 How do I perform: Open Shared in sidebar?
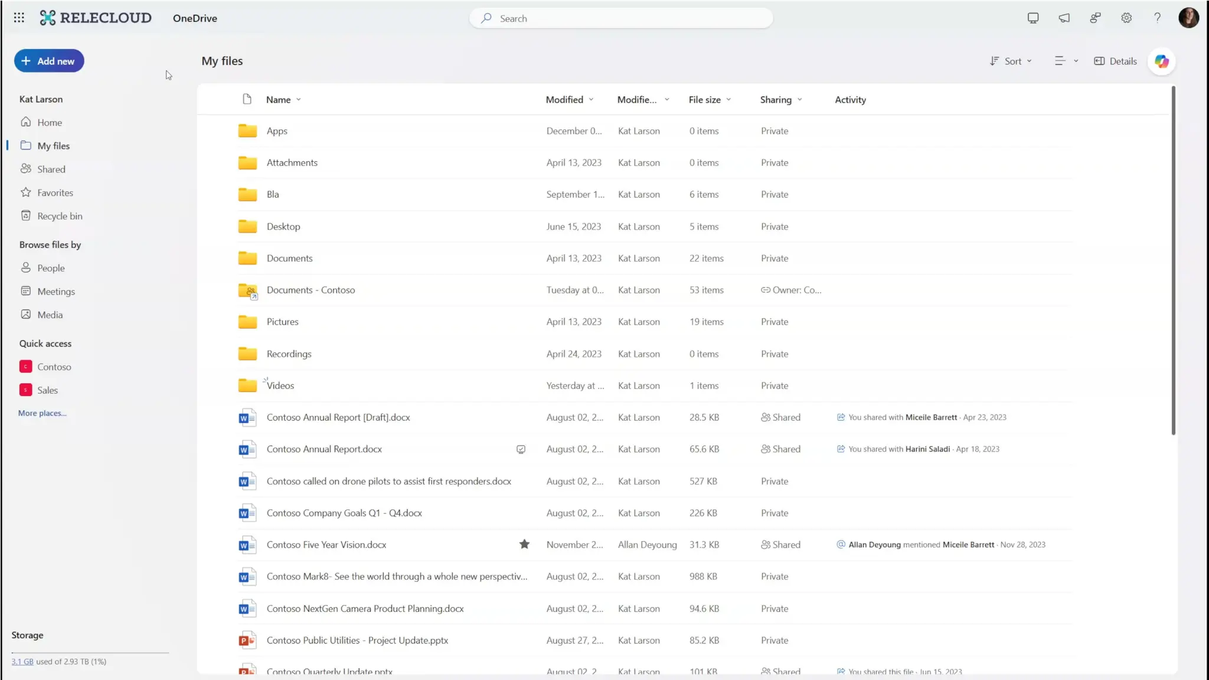coord(51,169)
